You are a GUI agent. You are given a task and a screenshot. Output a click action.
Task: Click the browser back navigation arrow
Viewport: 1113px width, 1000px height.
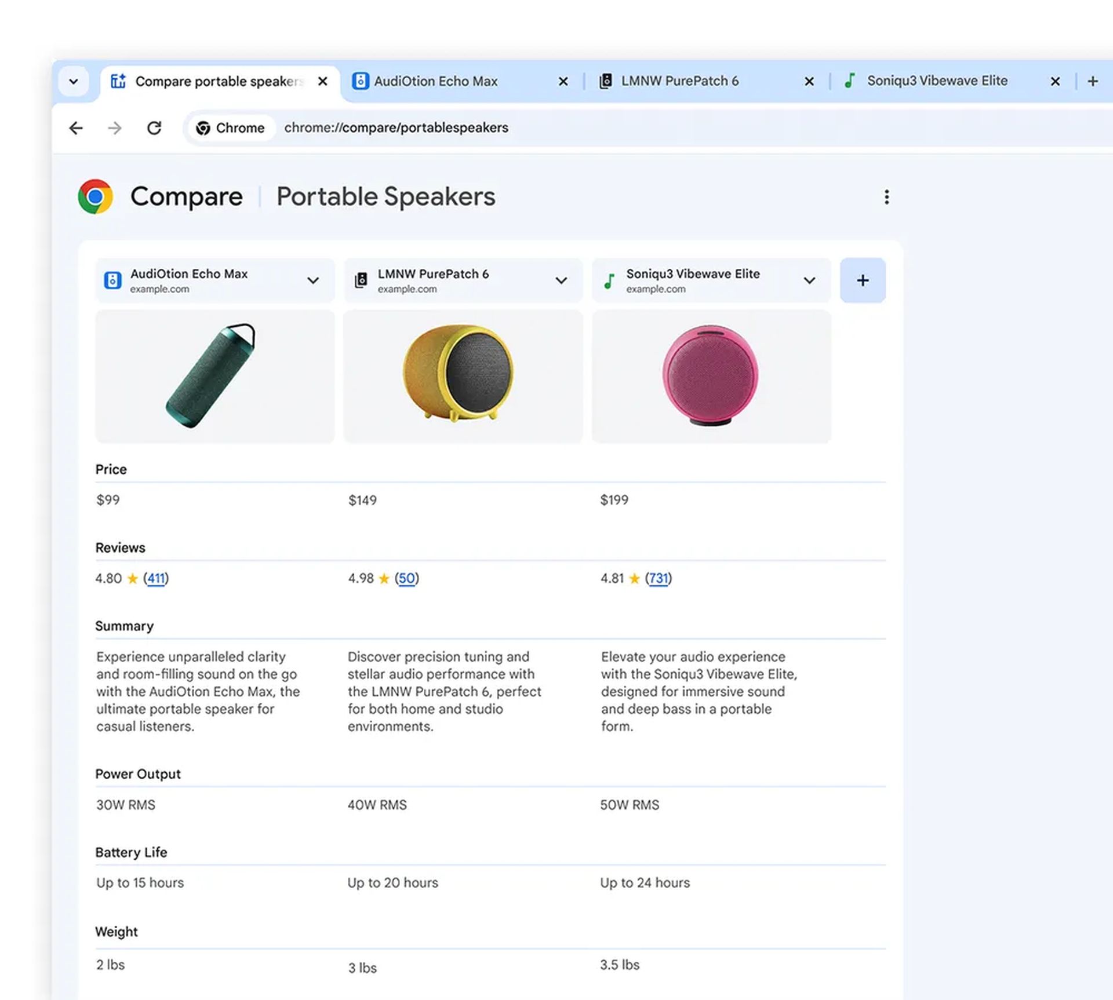coord(77,126)
